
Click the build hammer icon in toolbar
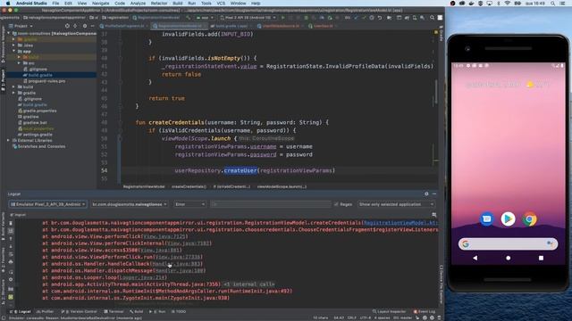(x=189, y=18)
